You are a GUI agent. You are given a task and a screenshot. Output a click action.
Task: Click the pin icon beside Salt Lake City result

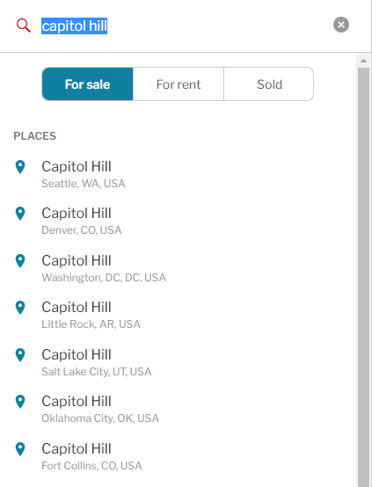[20, 355]
